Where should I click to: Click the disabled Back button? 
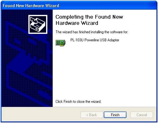pos(92,115)
